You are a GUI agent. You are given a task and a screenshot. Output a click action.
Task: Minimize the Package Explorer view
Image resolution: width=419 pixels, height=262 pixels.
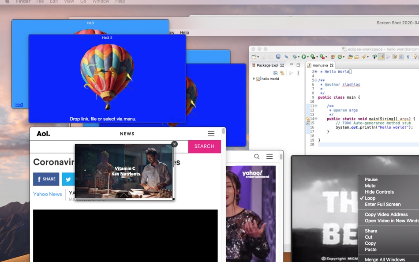(292, 64)
